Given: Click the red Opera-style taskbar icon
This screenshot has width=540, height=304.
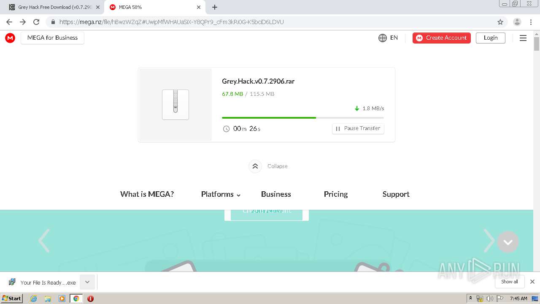Looking at the screenshot, I should (x=90, y=299).
